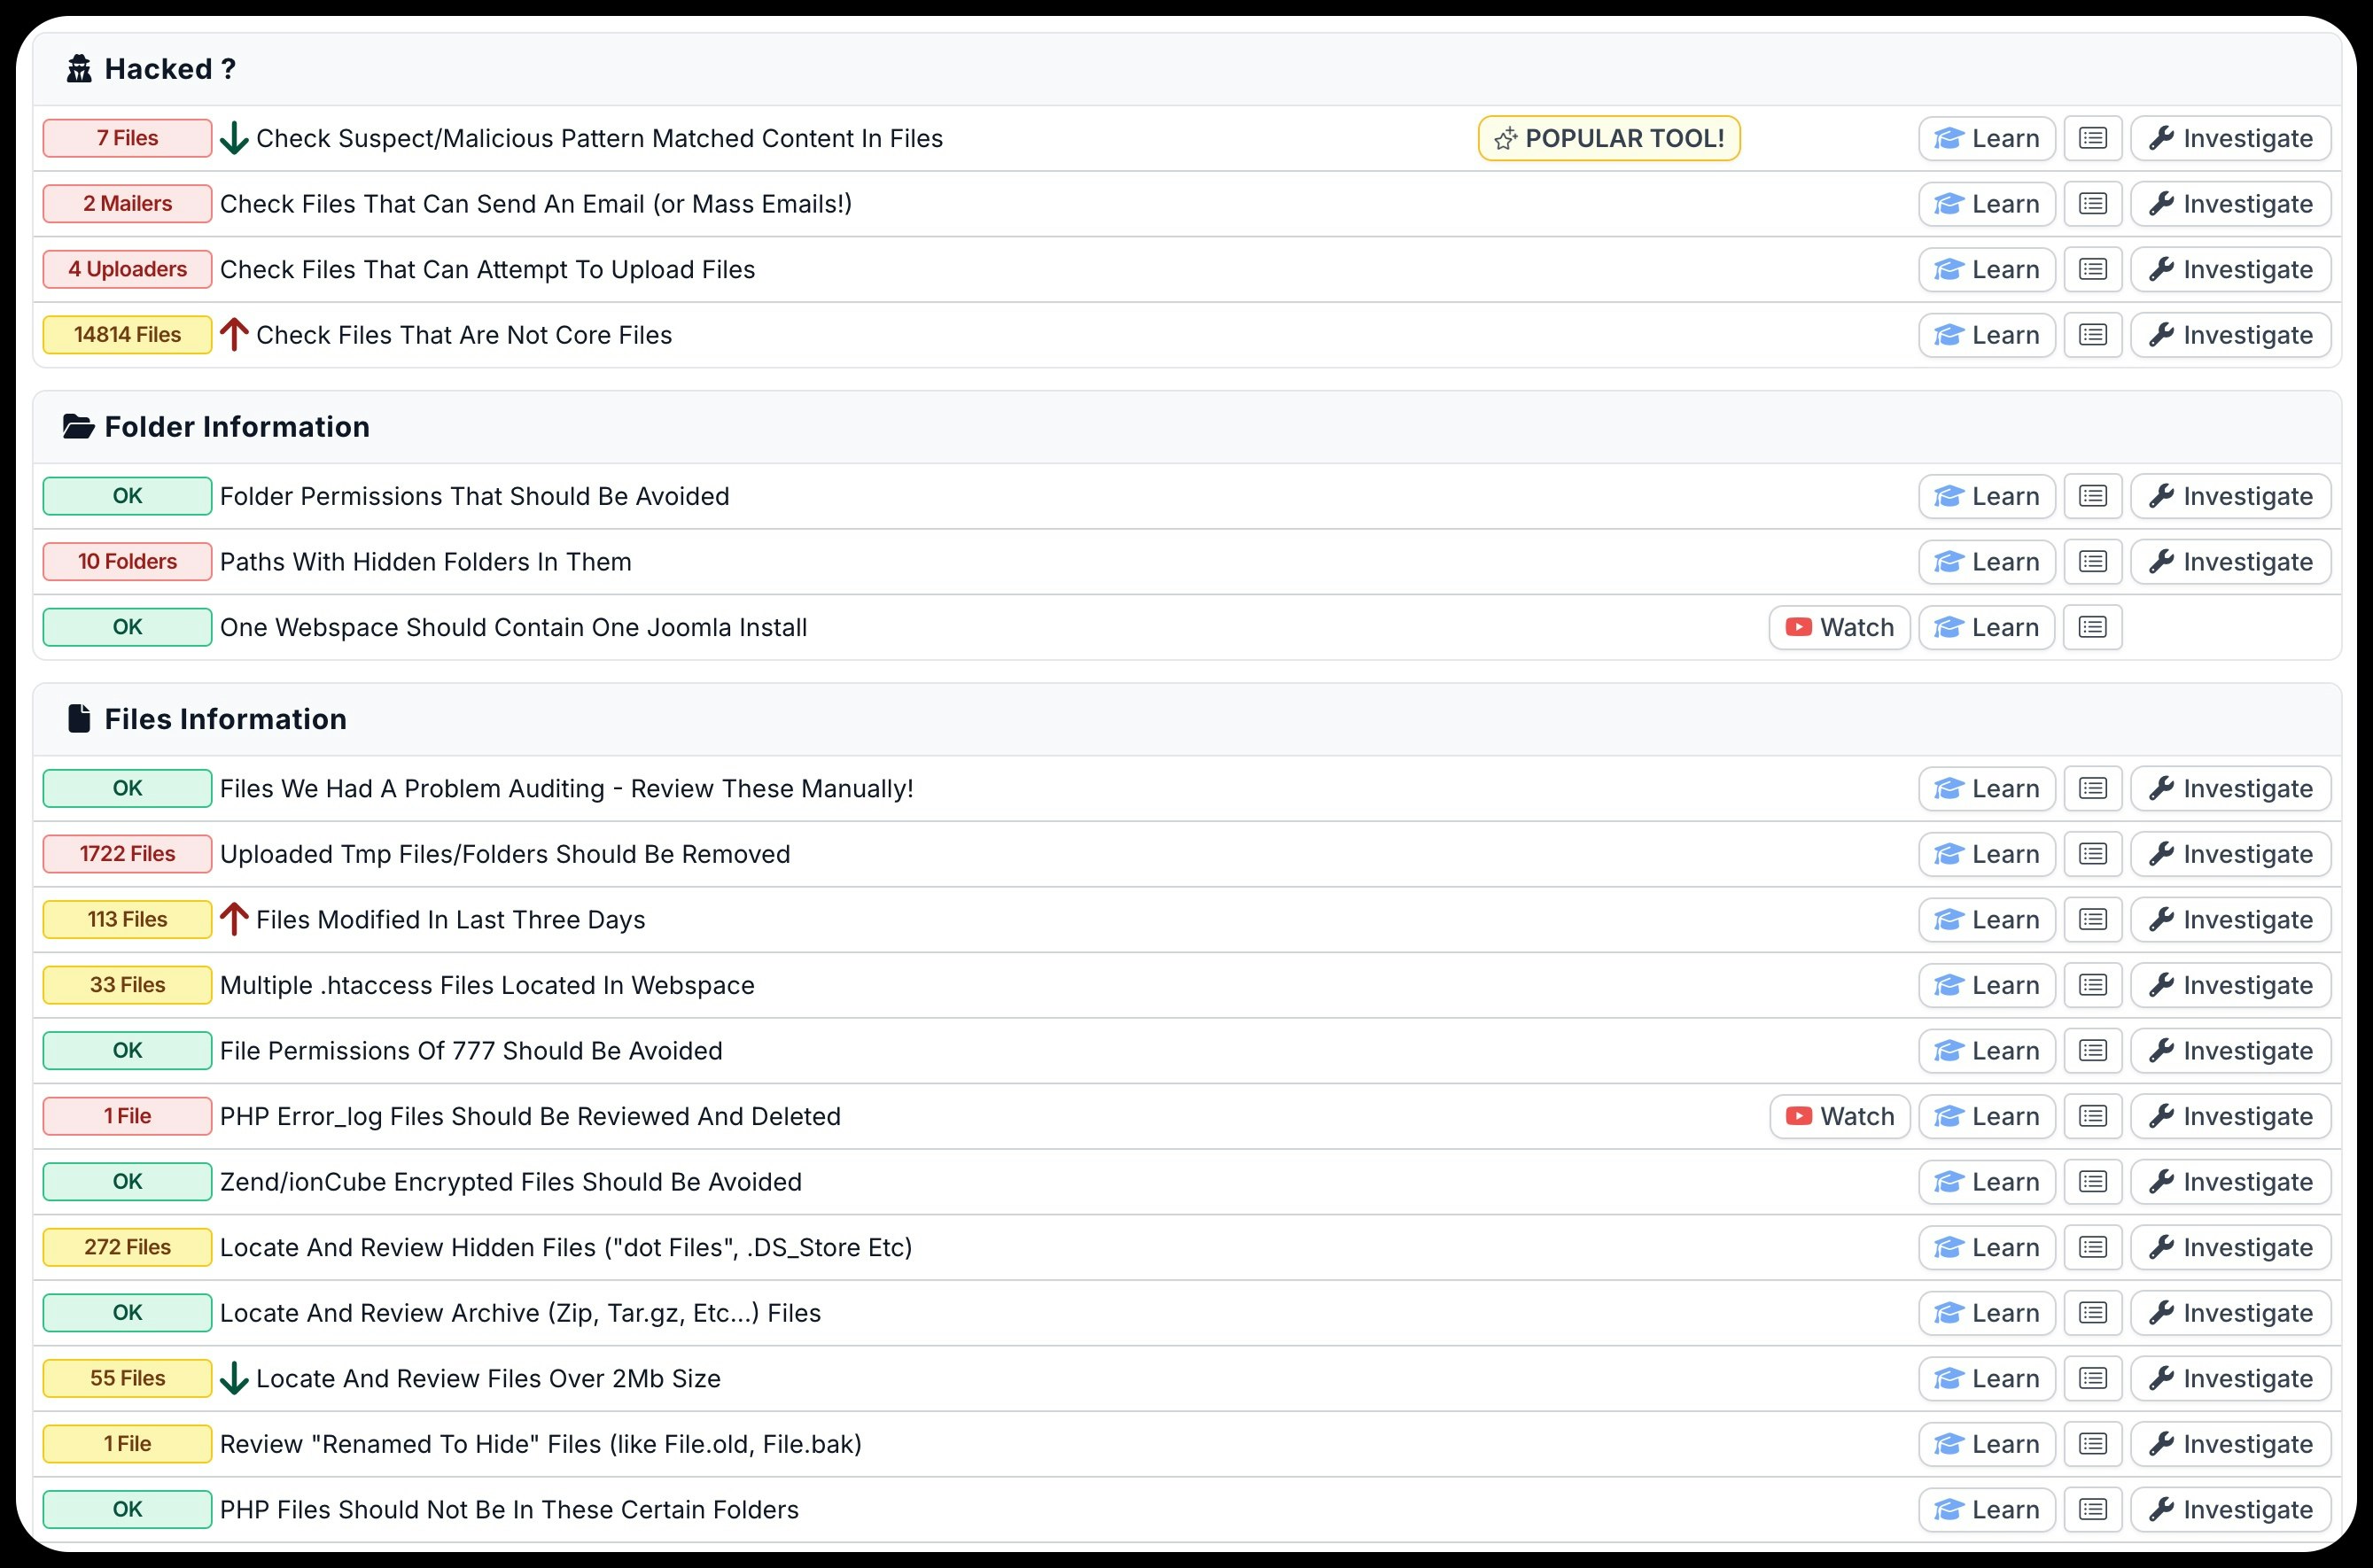Click list icon for Renamed To Hide row
Viewport: 2373px width, 1568px height.
pyautogui.click(x=2092, y=1444)
